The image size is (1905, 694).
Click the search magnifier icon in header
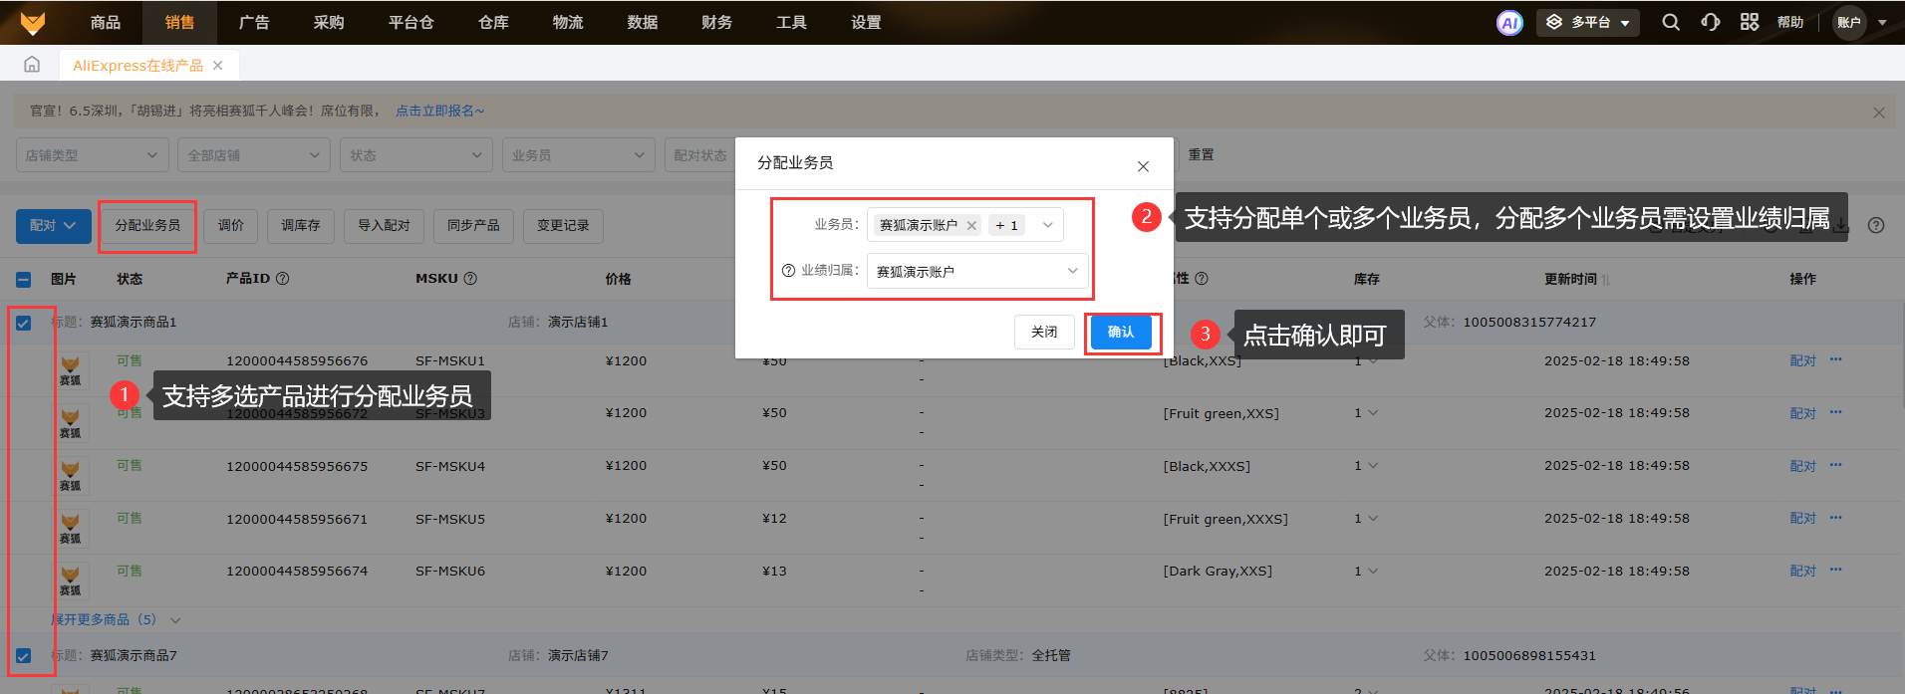1671,22
